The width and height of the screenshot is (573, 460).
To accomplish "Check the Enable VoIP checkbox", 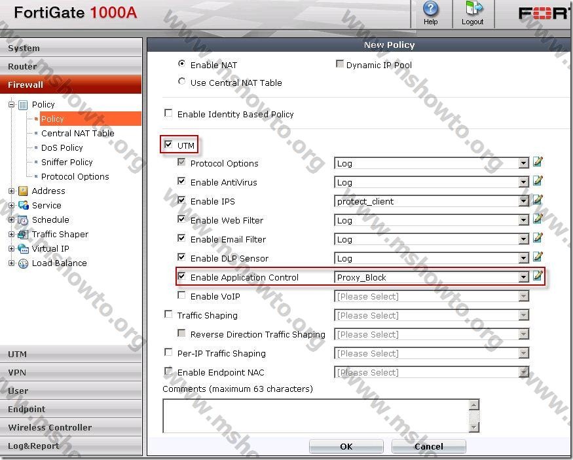I will (x=181, y=295).
